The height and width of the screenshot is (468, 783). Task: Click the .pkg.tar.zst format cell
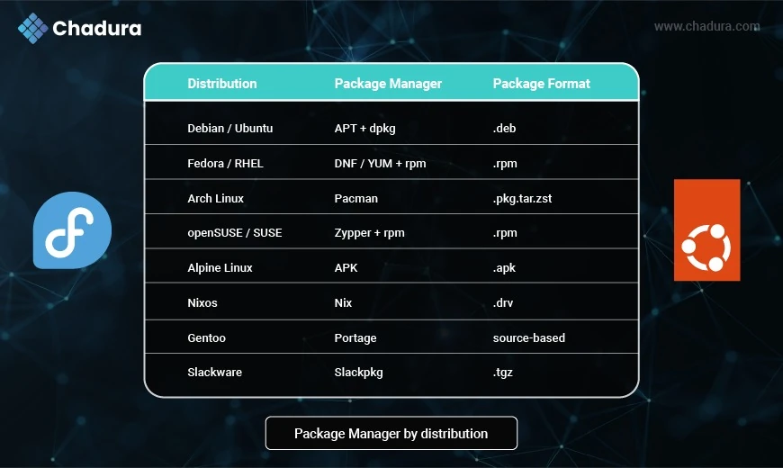tap(522, 198)
